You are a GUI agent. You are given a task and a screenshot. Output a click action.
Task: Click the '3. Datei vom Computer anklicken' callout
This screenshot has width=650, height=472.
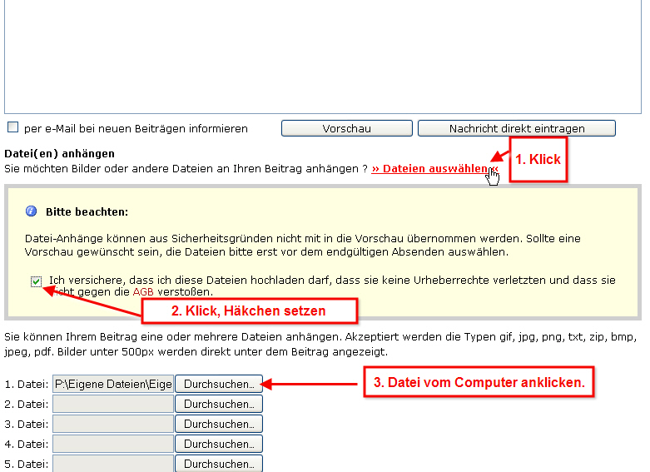(478, 383)
